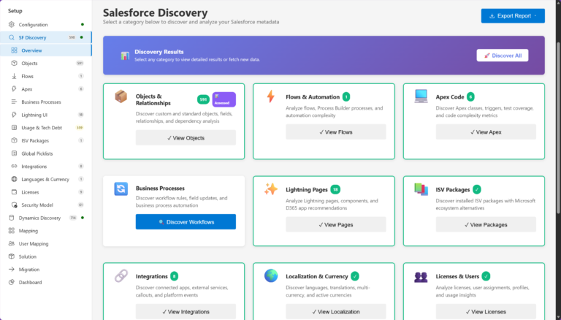
Task: Click the Lightning UI icon in sidebar
Action: (x=14, y=115)
